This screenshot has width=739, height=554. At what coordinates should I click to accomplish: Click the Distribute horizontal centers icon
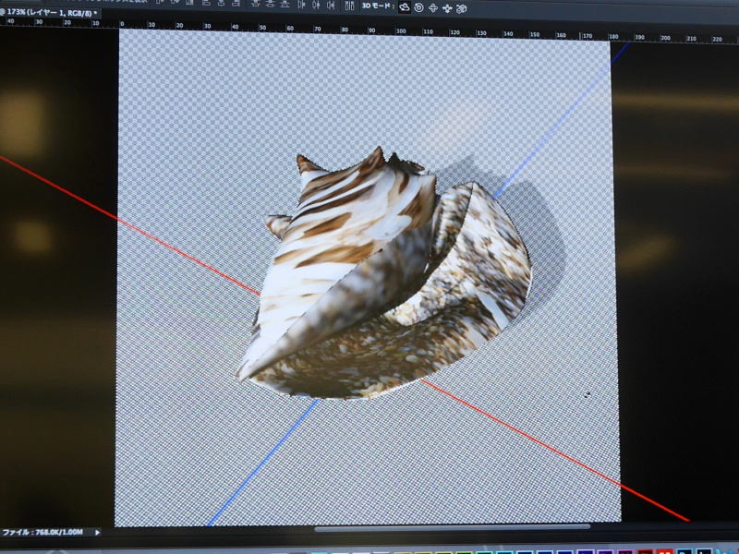coord(316,5)
